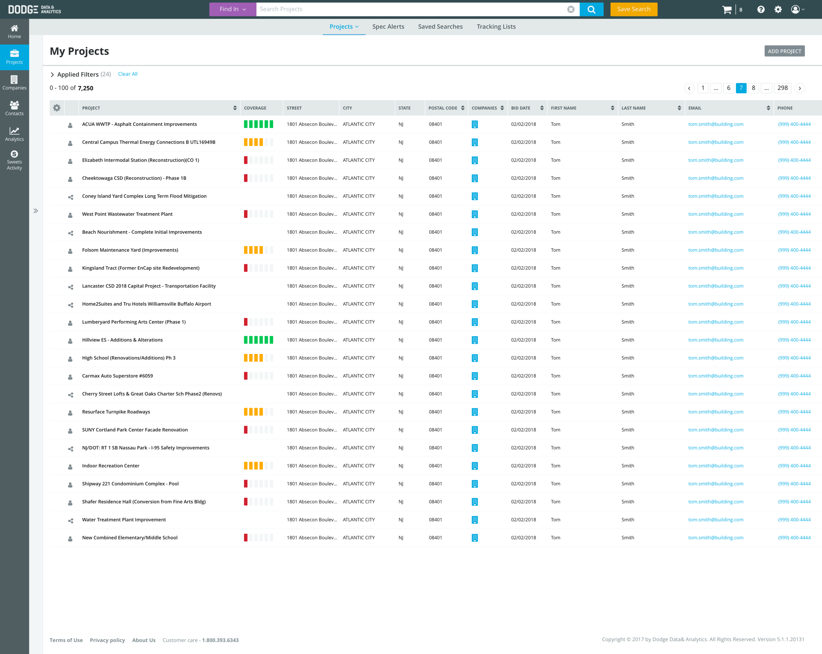Click the magnifier search button
This screenshot has width=822, height=654.
click(x=591, y=9)
